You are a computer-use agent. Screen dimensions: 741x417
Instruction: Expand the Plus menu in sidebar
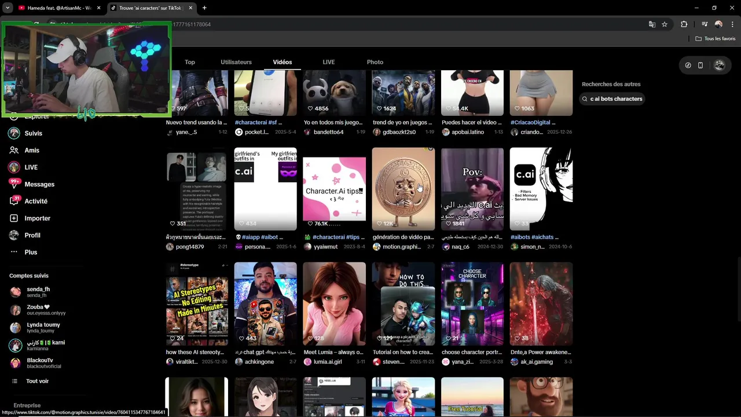point(31,252)
